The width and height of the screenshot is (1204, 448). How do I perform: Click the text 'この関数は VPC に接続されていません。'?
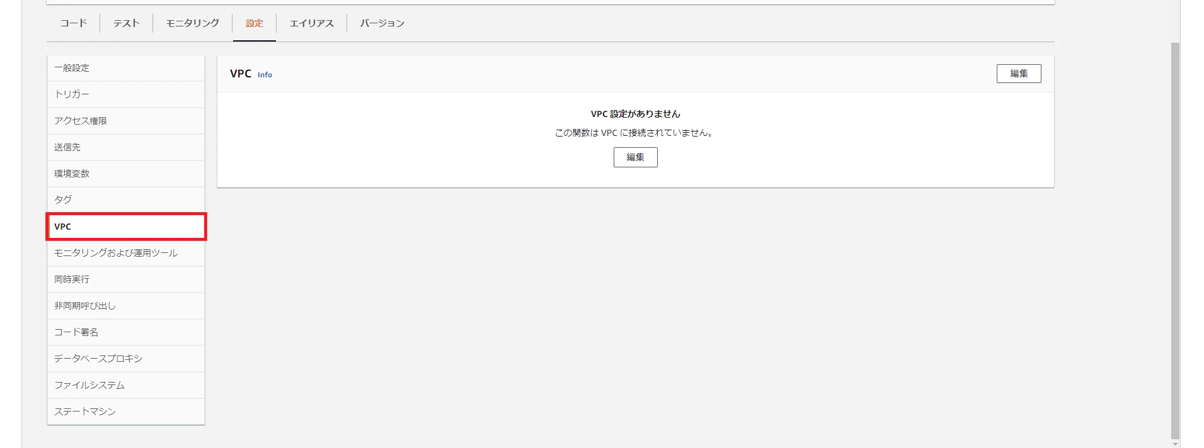pyautogui.click(x=635, y=133)
